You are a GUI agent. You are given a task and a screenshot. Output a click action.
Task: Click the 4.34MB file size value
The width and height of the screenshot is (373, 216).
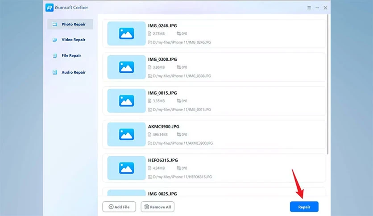(159, 168)
